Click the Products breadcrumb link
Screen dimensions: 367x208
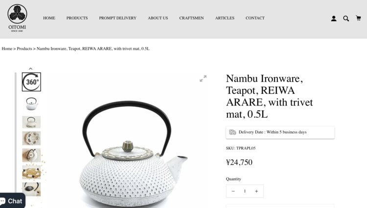click(x=24, y=48)
